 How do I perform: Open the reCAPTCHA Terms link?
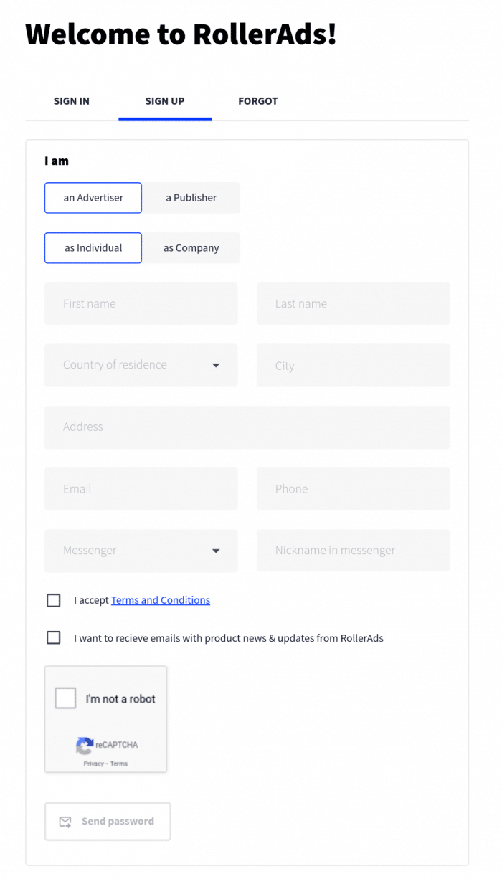point(118,763)
